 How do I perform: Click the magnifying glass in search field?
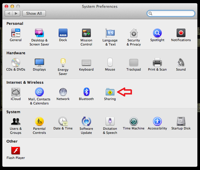[150, 13]
